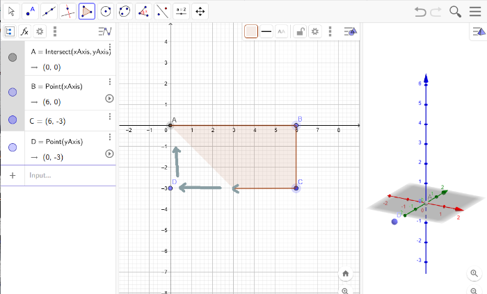Open more options for row C
Image resolution: width=487 pixels, height=294 pixels.
pyautogui.click(x=110, y=116)
